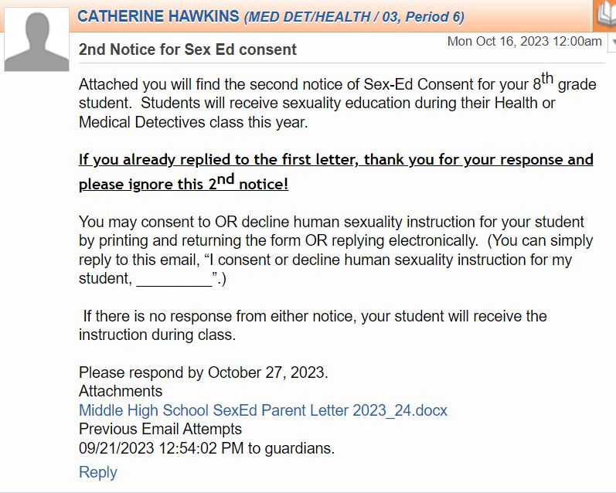Download the SexEd Parent Letter docx attachment
This screenshot has width=616, height=493.
(263, 410)
